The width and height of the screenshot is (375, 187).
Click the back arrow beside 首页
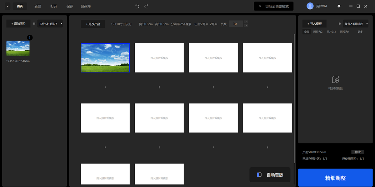click(x=8, y=6)
